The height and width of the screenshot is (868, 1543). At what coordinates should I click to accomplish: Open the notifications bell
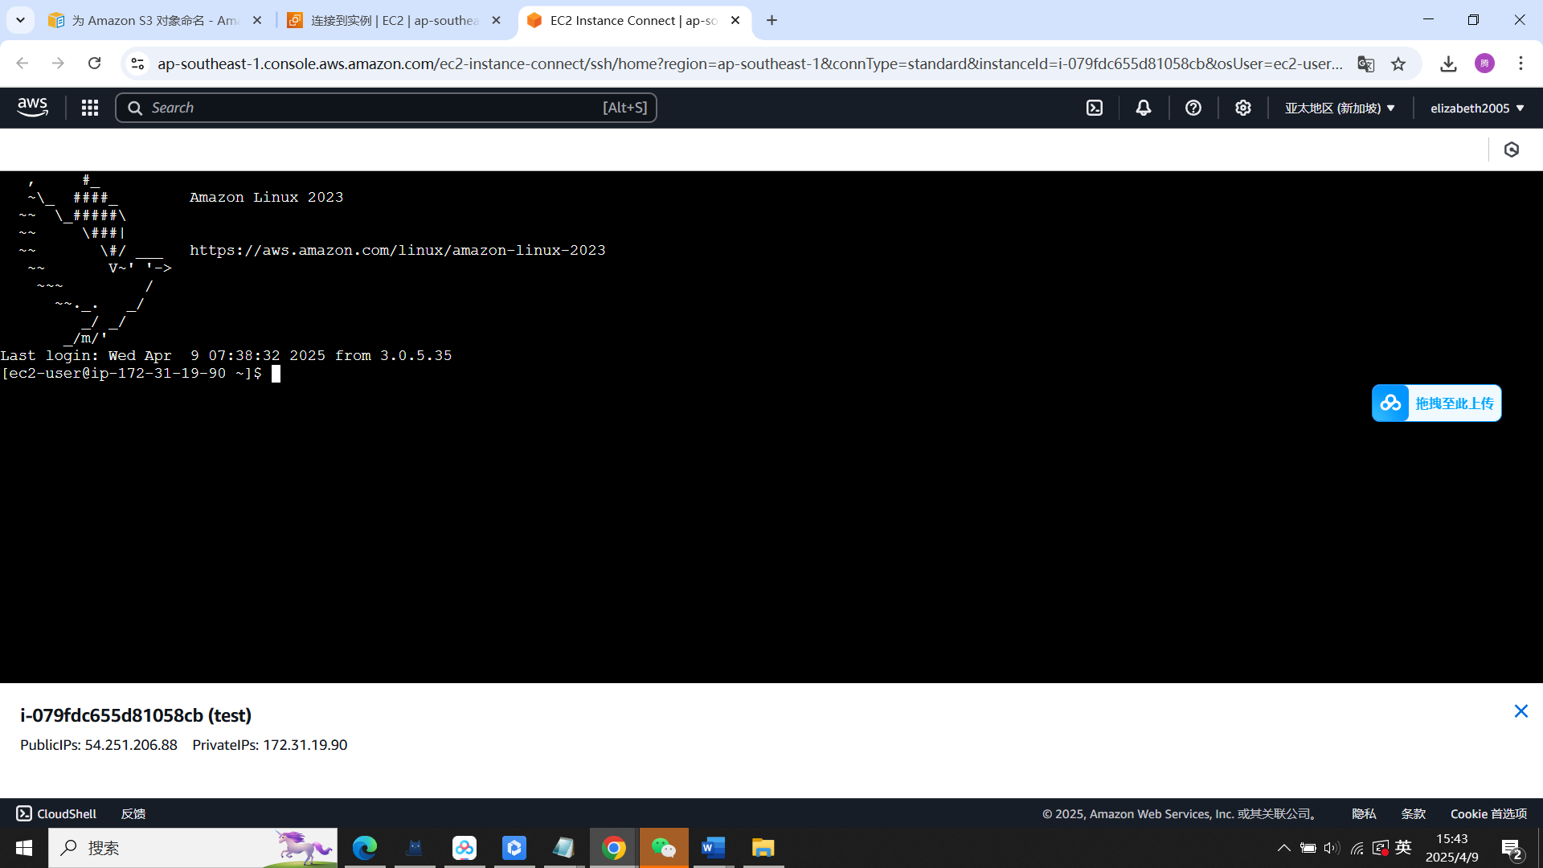pyautogui.click(x=1144, y=108)
